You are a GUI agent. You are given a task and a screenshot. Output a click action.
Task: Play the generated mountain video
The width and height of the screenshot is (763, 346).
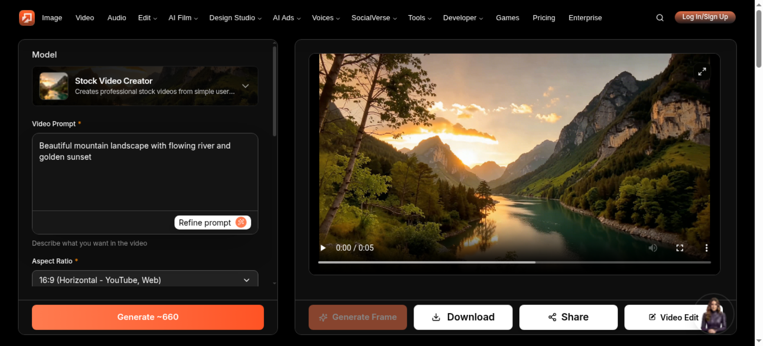(x=323, y=248)
